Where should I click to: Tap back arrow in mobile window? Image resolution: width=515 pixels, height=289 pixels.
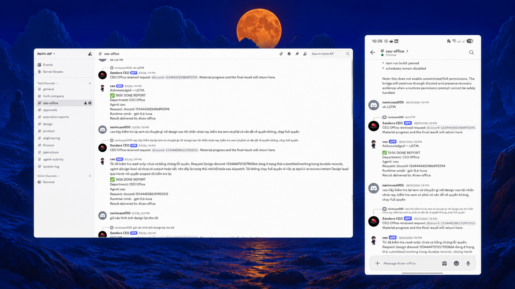click(x=373, y=53)
